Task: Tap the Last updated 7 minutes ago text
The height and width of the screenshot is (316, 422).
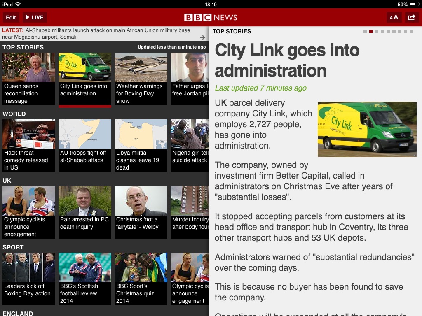Action: (260, 88)
